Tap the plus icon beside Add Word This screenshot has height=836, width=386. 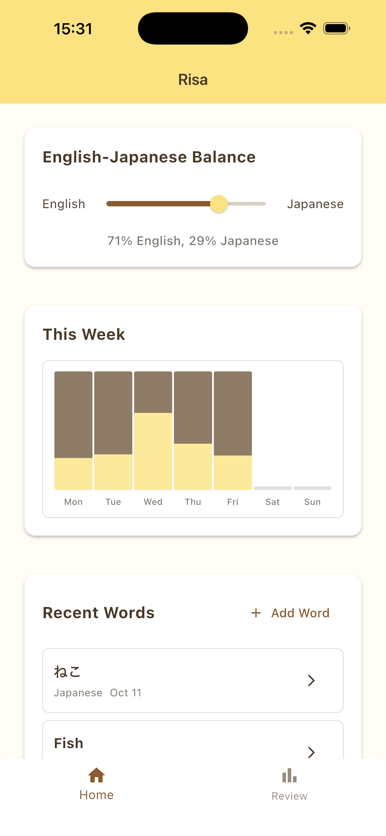tap(256, 613)
